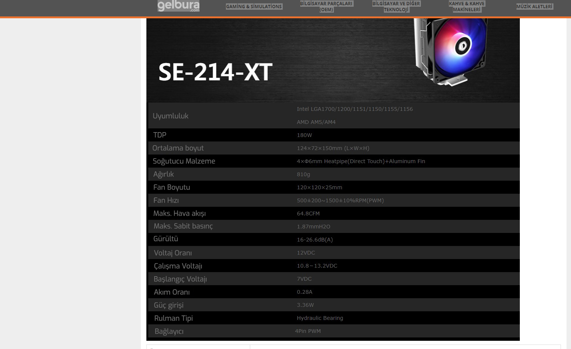This screenshot has height=349, width=571.
Task: Click the 10.8~13.2VDC value
Action: pos(317,266)
